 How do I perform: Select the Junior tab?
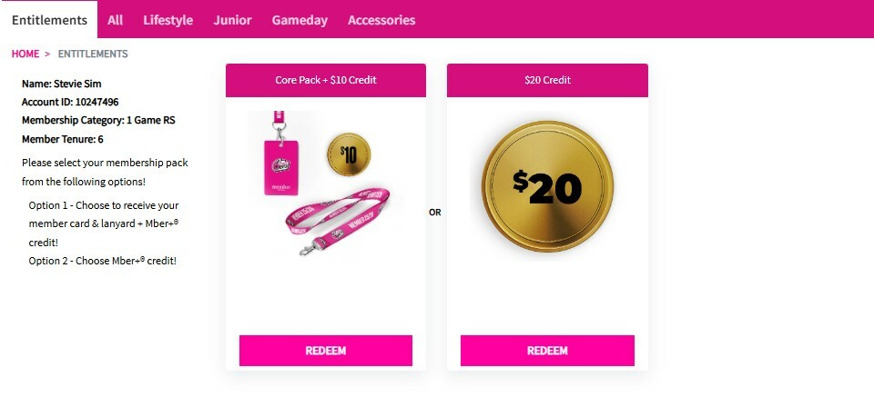(x=232, y=20)
